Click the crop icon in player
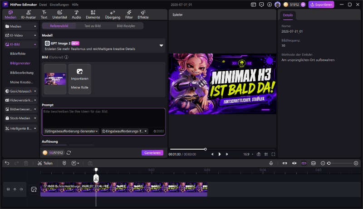This screenshot has width=363, height=209. tap(266, 154)
